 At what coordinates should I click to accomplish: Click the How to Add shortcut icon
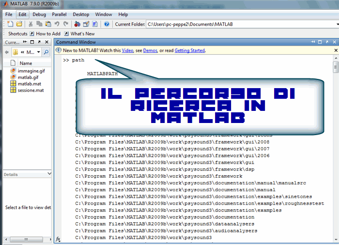click(x=32, y=34)
